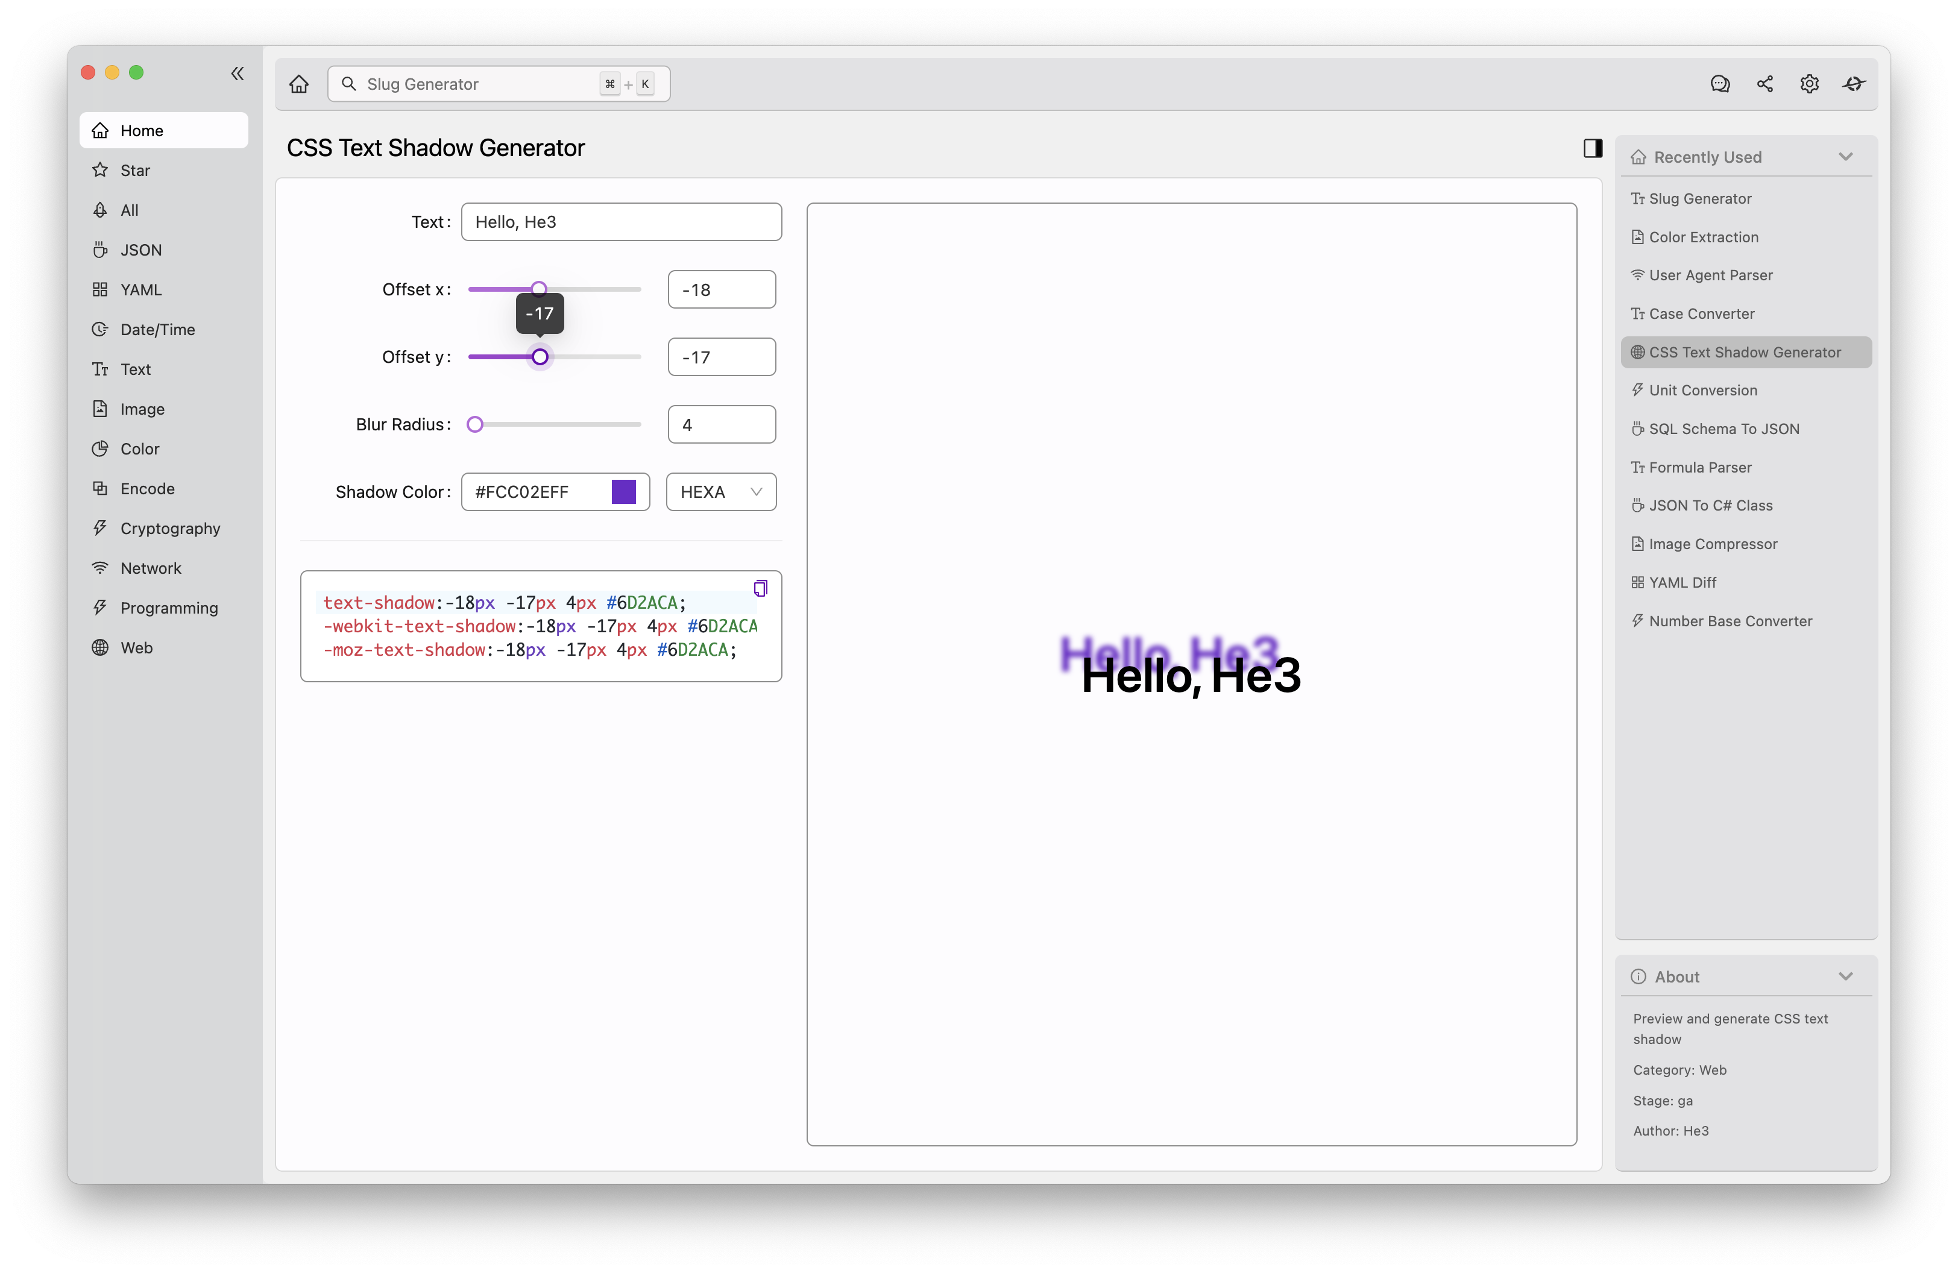Click the settings gear icon

[1808, 83]
